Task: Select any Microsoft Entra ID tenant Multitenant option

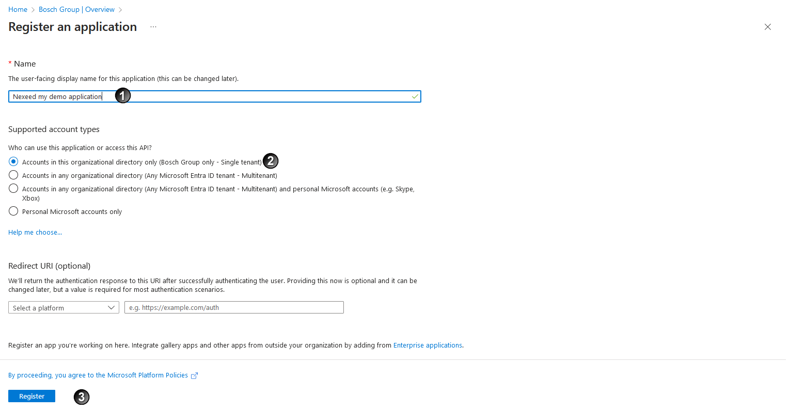Action: [x=13, y=175]
